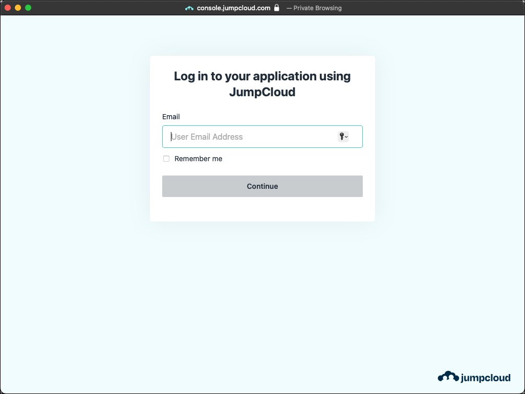The height and width of the screenshot is (394, 525).
Task: Click the console.jumpcloud.com address text
Action: 233,8
